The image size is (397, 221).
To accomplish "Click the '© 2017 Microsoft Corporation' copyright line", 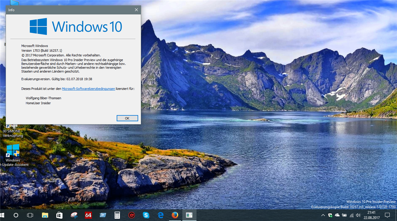I will (x=61, y=55).
